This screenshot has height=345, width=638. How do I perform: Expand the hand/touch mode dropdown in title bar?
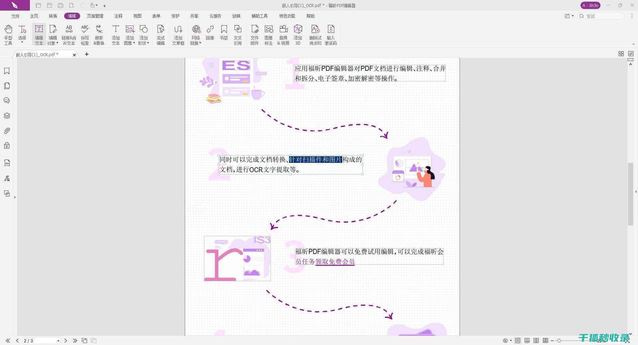point(97,5)
